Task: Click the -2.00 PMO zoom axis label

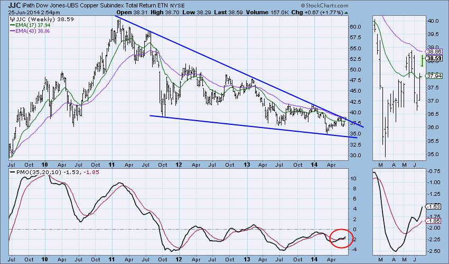Action: pos(434,228)
